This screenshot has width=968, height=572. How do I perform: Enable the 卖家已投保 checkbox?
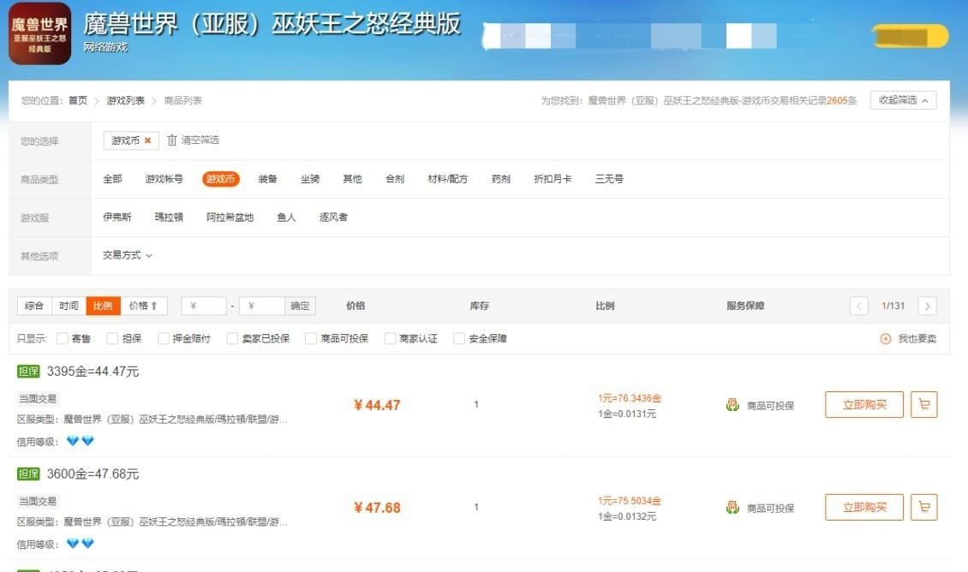point(232,339)
